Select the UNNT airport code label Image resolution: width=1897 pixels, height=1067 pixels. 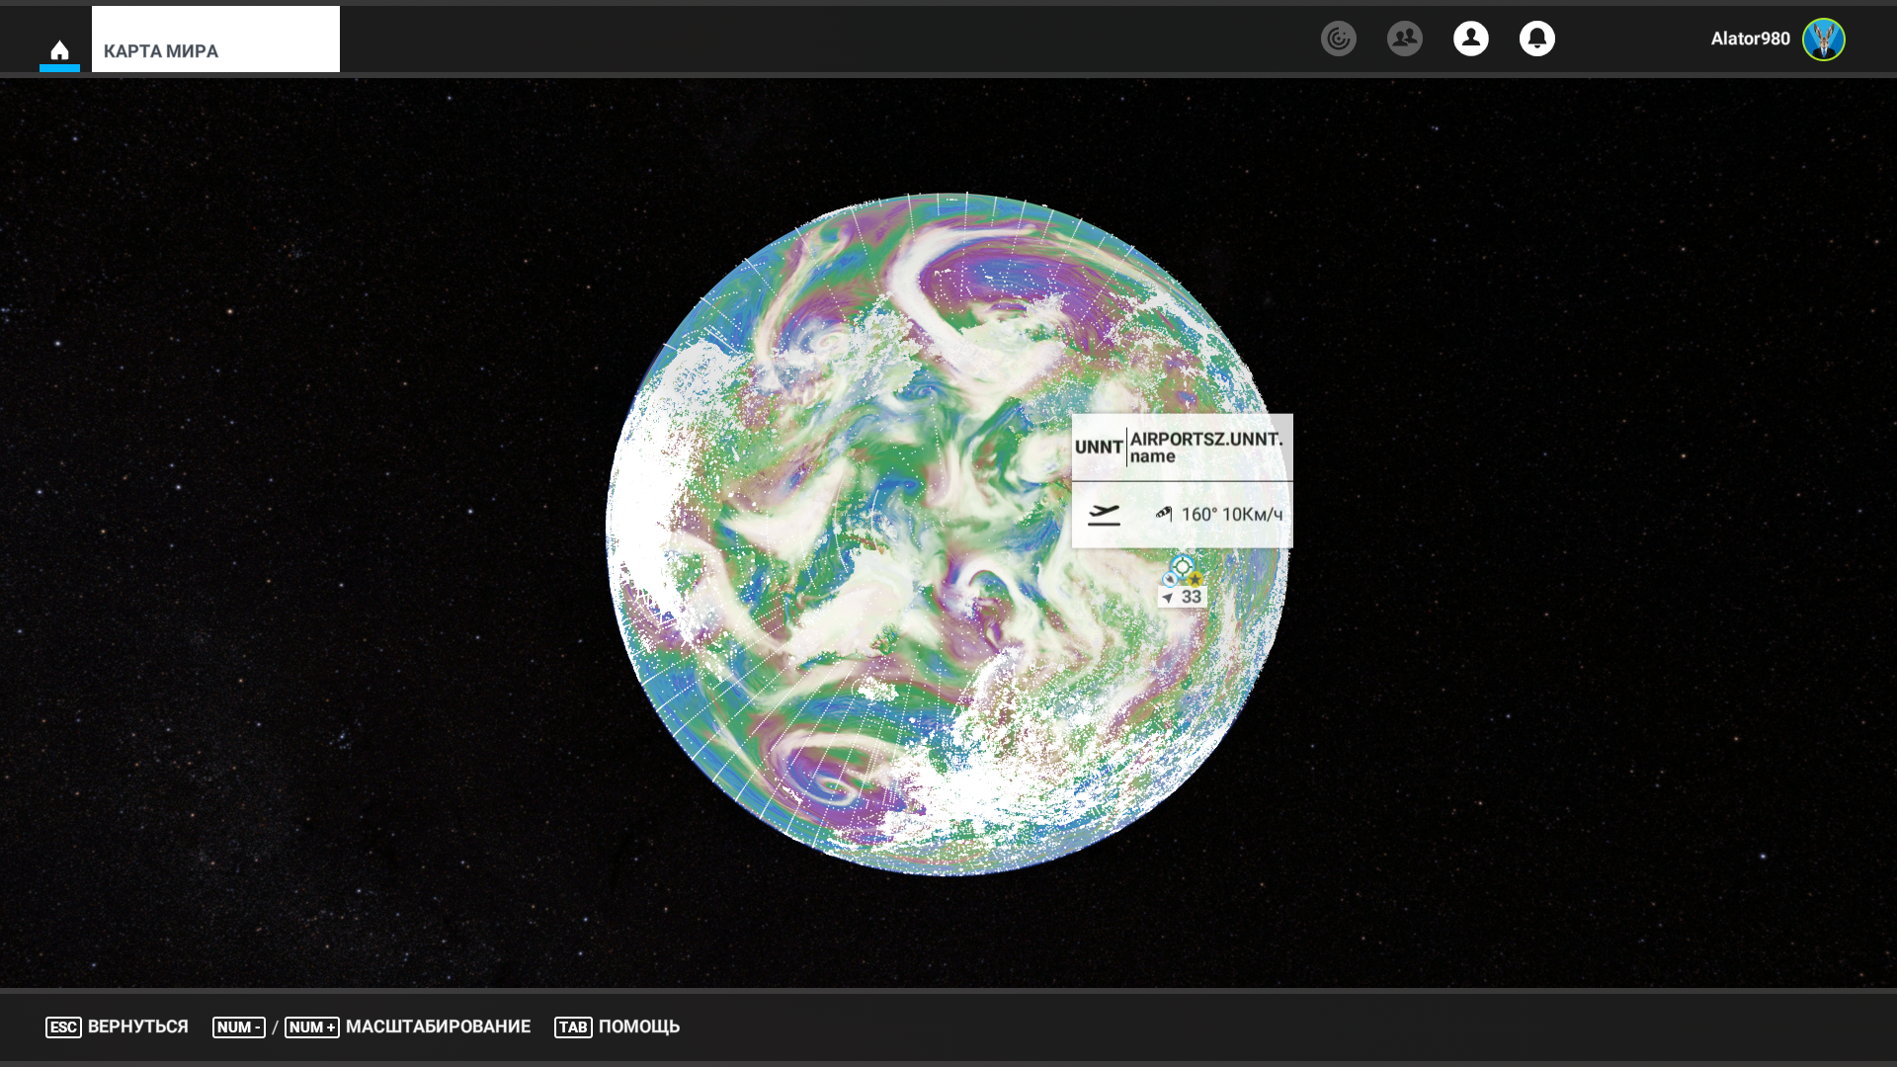click(x=1099, y=448)
